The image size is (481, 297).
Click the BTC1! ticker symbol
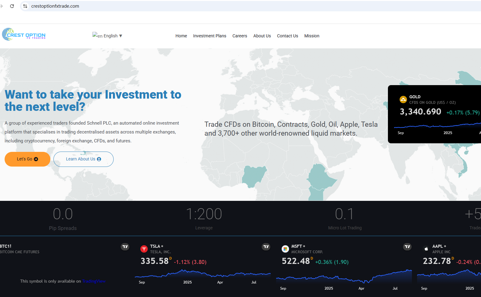(6, 246)
